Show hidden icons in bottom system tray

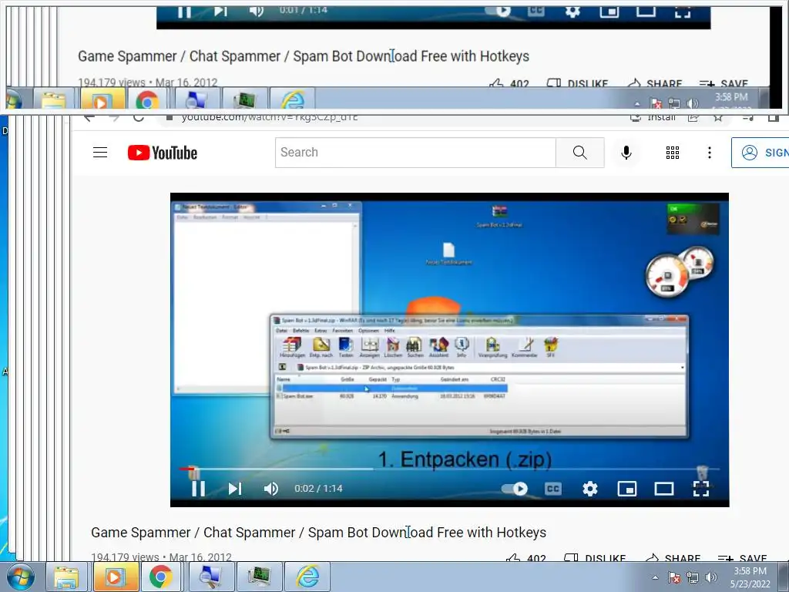(655, 577)
